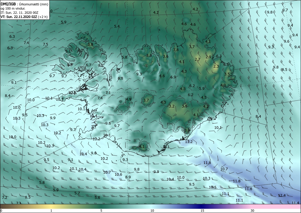Click the map value '6.8'
The image size is (301, 213).
(120, 78)
